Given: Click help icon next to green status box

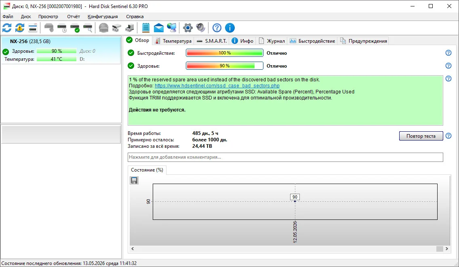Looking at the screenshot, I should [448, 79].
